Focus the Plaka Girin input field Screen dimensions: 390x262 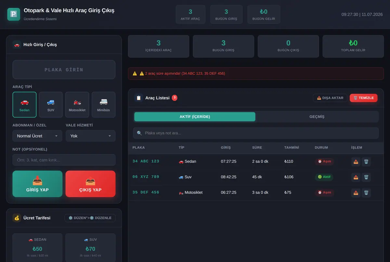point(64,70)
